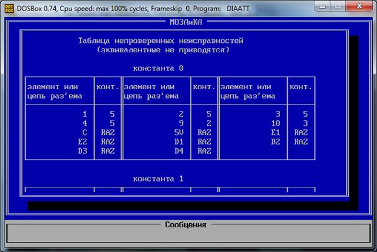Select element '2' in the middle table

coord(181,114)
